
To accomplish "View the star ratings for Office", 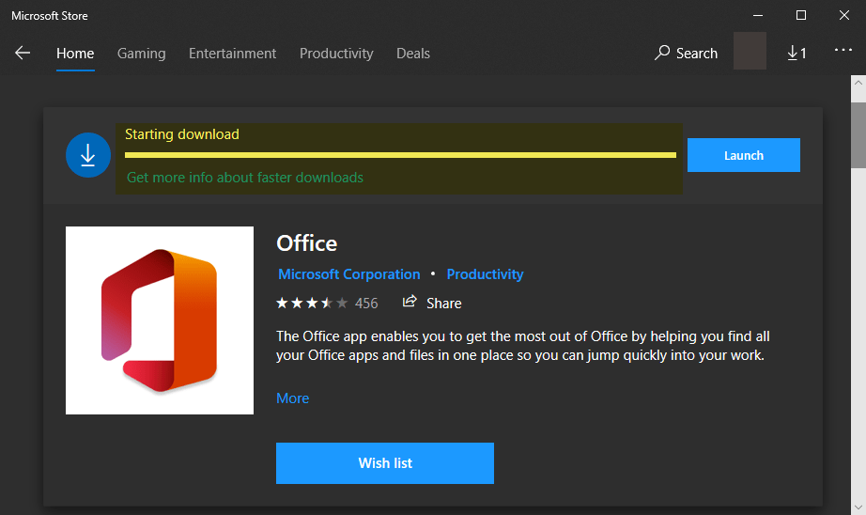I will pyautogui.click(x=312, y=303).
